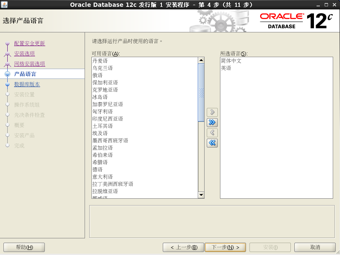Go to the 网格安装选项 step
The width and height of the screenshot is (340, 255).
(29, 64)
